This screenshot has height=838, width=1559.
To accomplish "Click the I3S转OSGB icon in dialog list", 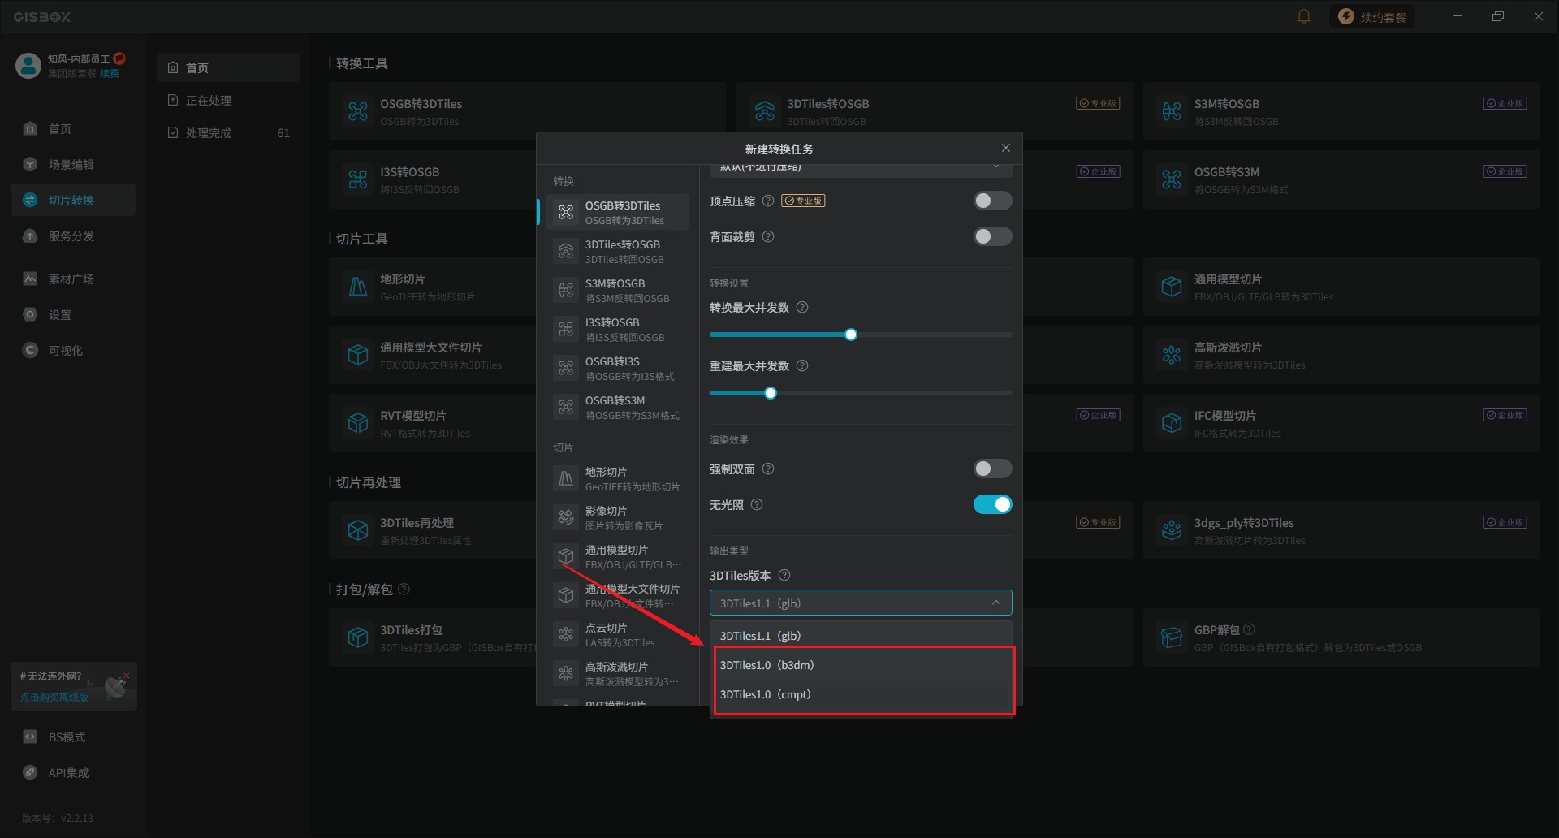I will (566, 330).
